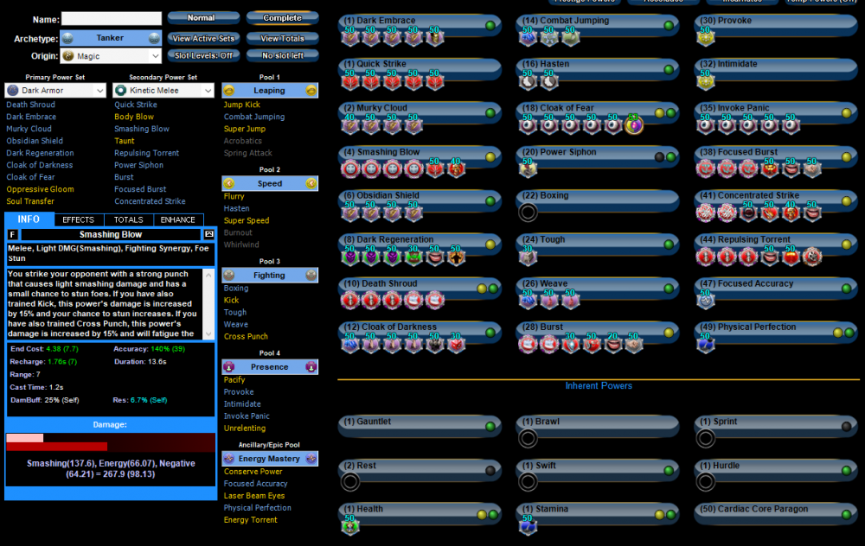Click the first enhancement icon under Hasten

(528, 81)
